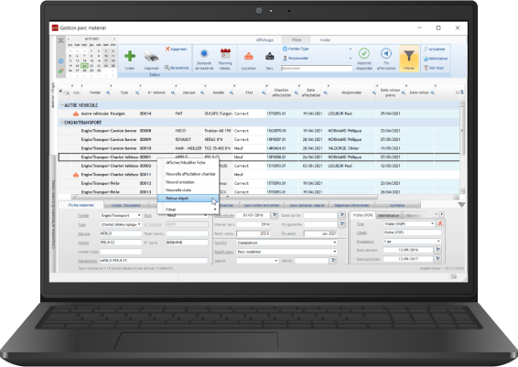
Task: Choose Nouvel entretien in context menu
Action: click(x=188, y=182)
